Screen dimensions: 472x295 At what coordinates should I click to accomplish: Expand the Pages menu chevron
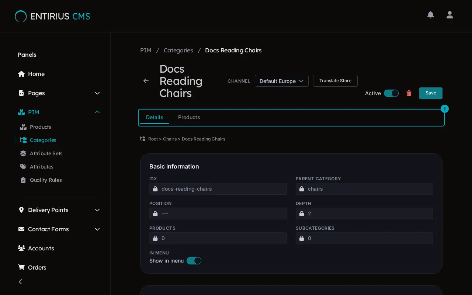point(97,93)
